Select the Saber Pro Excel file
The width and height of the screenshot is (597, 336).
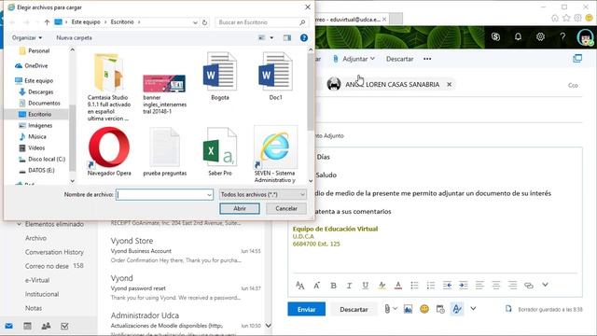tap(220, 151)
